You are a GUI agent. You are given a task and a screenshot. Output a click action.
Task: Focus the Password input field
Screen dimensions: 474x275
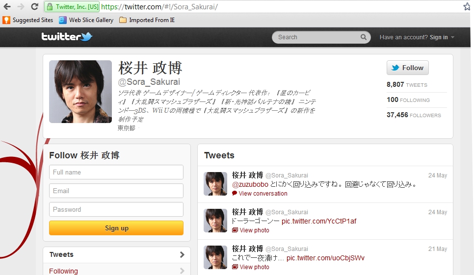pyautogui.click(x=116, y=209)
